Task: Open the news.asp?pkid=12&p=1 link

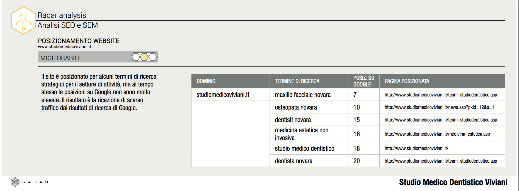Action: (x=439, y=107)
